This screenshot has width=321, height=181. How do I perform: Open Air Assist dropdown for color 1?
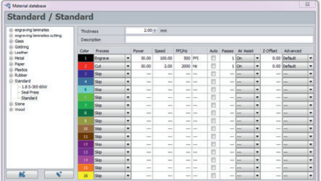(257, 58)
